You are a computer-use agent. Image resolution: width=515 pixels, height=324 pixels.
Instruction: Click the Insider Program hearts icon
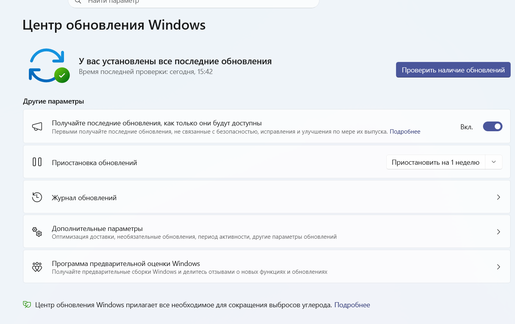[37, 267]
